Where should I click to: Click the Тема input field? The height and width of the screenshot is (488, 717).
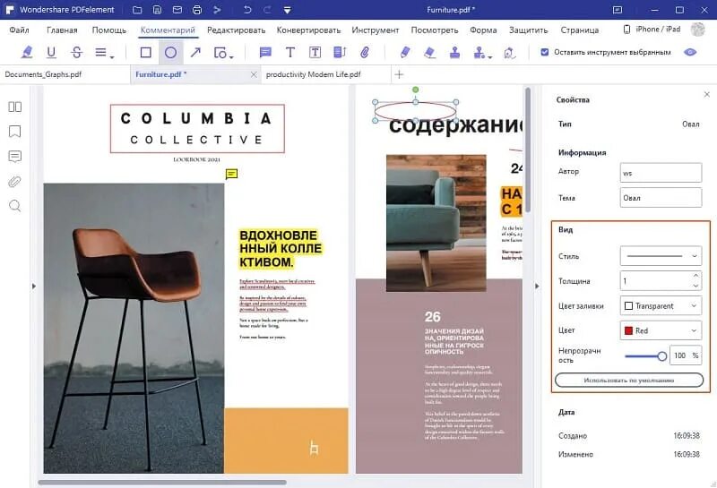[661, 197]
